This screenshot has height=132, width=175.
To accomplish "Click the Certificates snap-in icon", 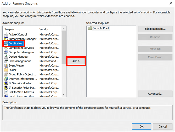I will [x=6, y=43].
